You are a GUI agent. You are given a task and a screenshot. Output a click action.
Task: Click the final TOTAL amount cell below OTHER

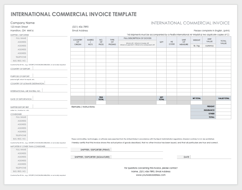[x=223, y=117]
